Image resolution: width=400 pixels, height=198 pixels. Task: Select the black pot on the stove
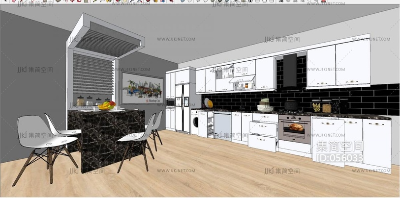pos(290,105)
